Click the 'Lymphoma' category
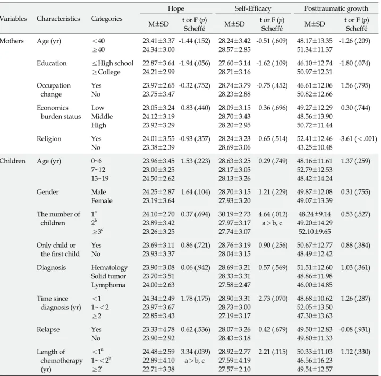The image size is (381, 376). 108,285
